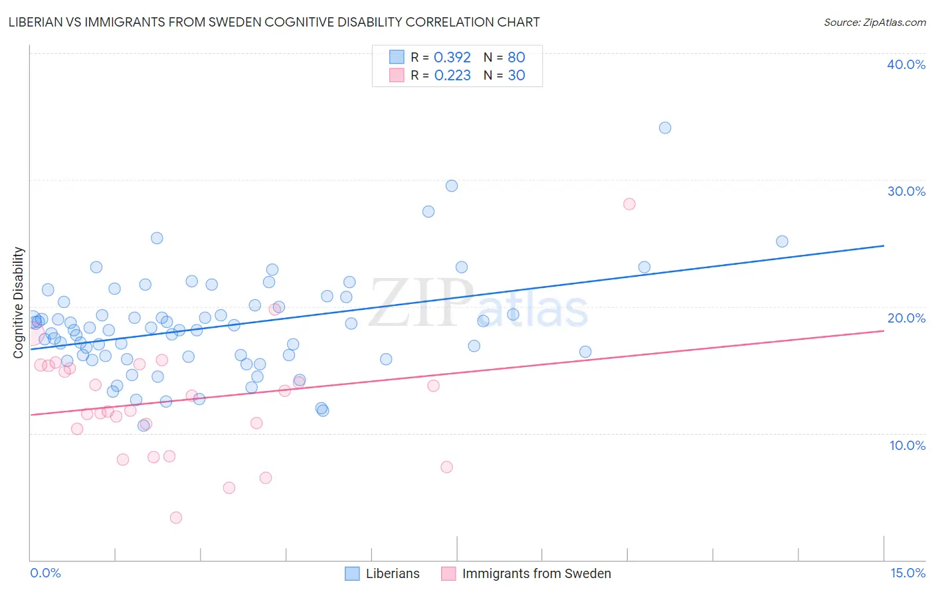Click the pink Immigrants from Sweden swatch

pyautogui.click(x=448, y=573)
